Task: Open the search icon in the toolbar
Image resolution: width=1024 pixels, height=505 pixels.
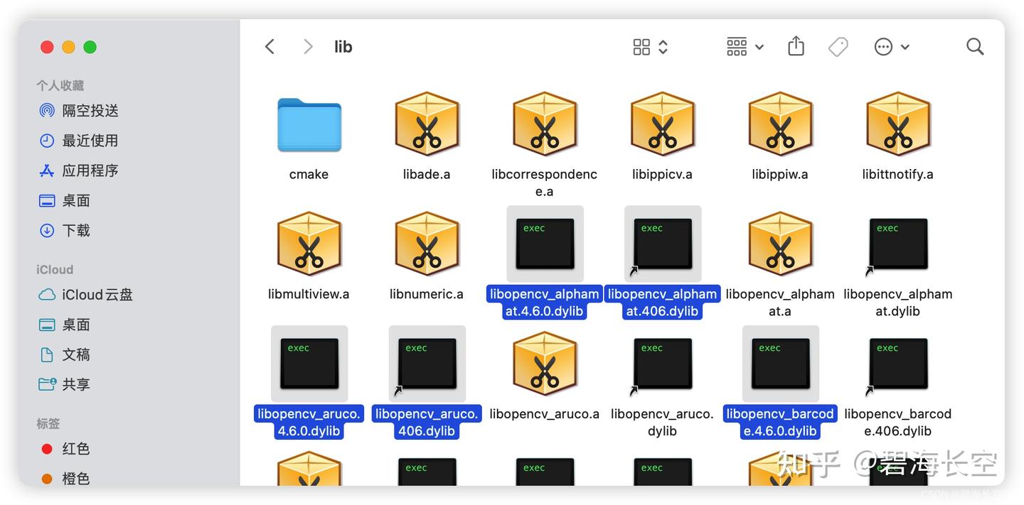Action: pyautogui.click(x=974, y=46)
